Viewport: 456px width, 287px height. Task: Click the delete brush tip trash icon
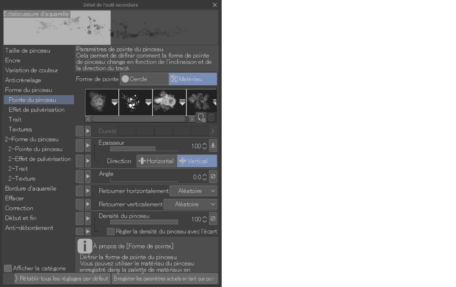click(x=212, y=117)
